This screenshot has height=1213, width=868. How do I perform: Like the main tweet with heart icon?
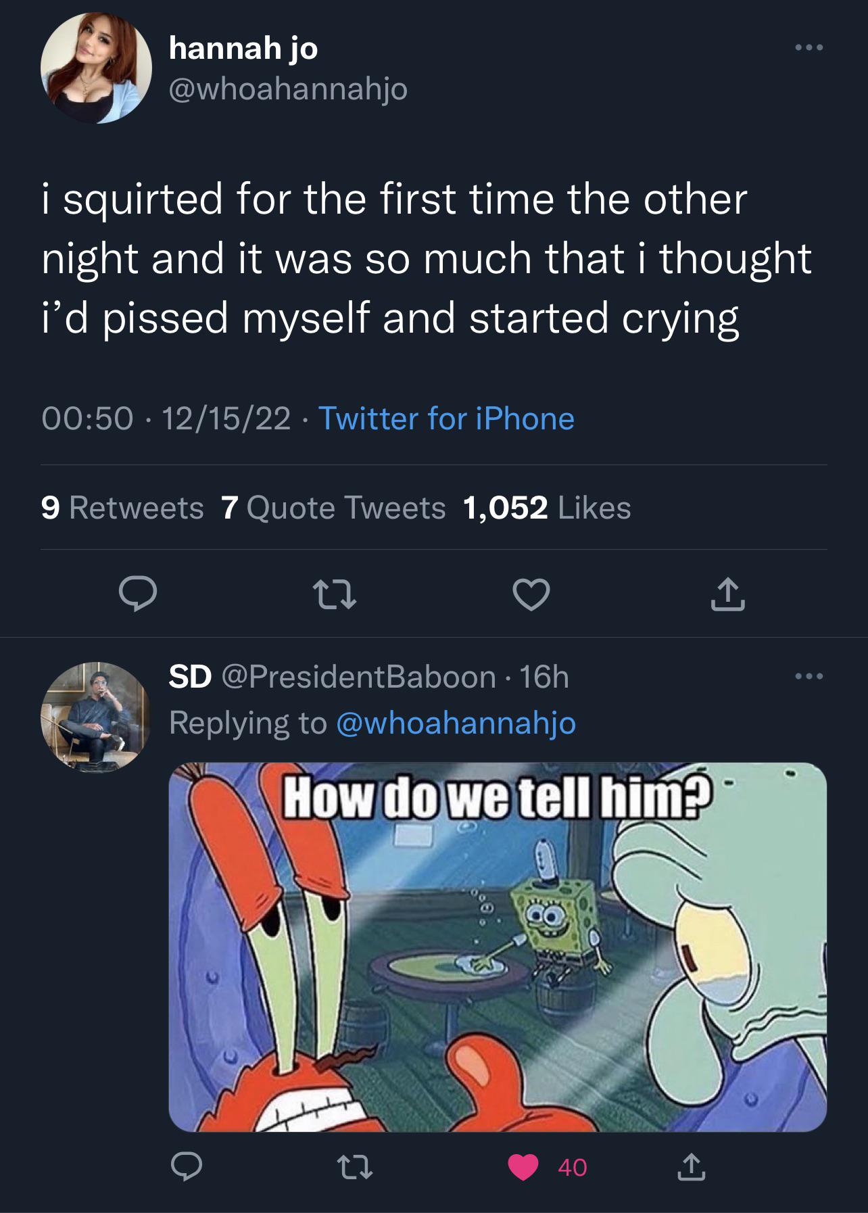point(531,595)
